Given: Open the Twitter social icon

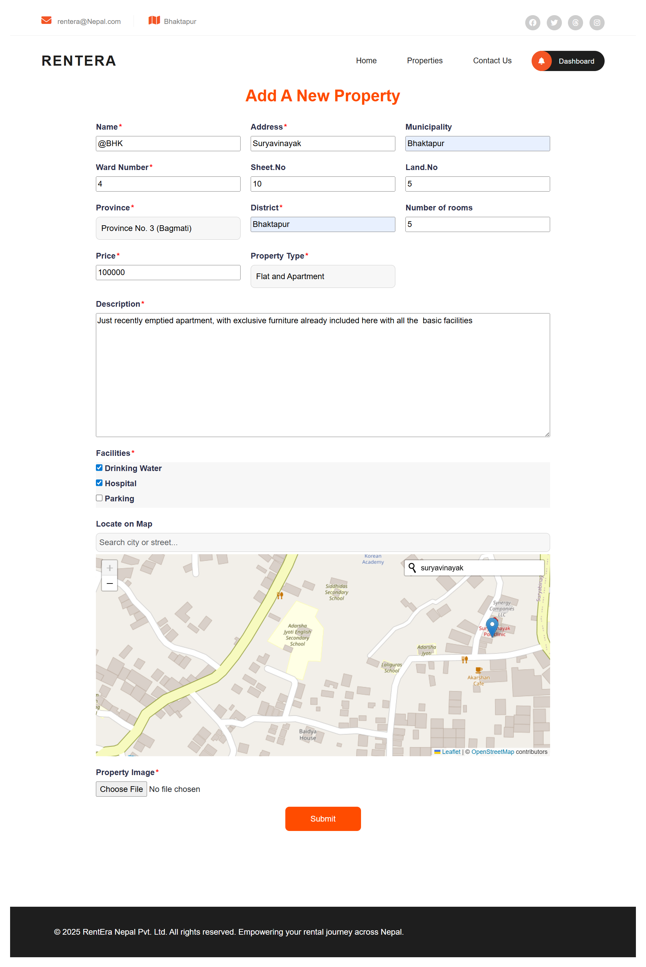Looking at the screenshot, I should point(554,23).
